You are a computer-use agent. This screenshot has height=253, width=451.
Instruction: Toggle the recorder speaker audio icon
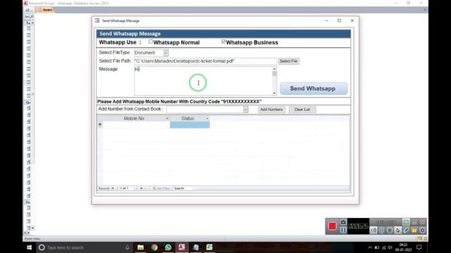point(373,230)
